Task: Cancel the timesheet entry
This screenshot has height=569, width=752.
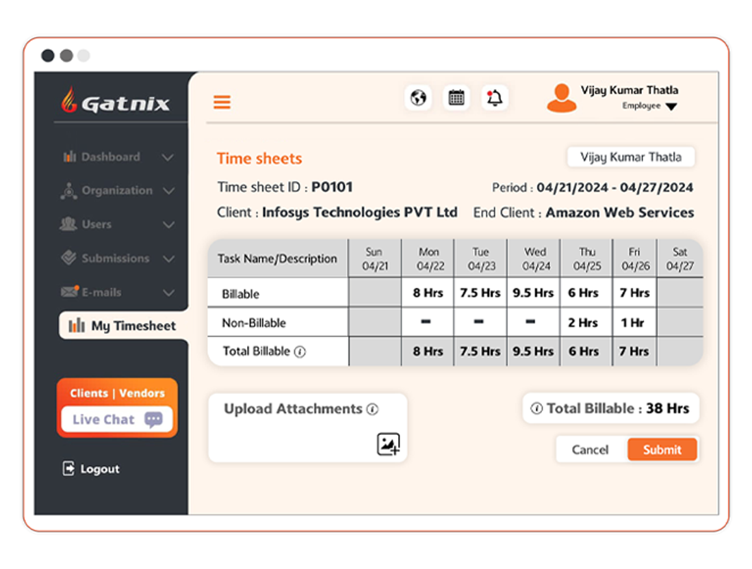Action: [x=591, y=449]
